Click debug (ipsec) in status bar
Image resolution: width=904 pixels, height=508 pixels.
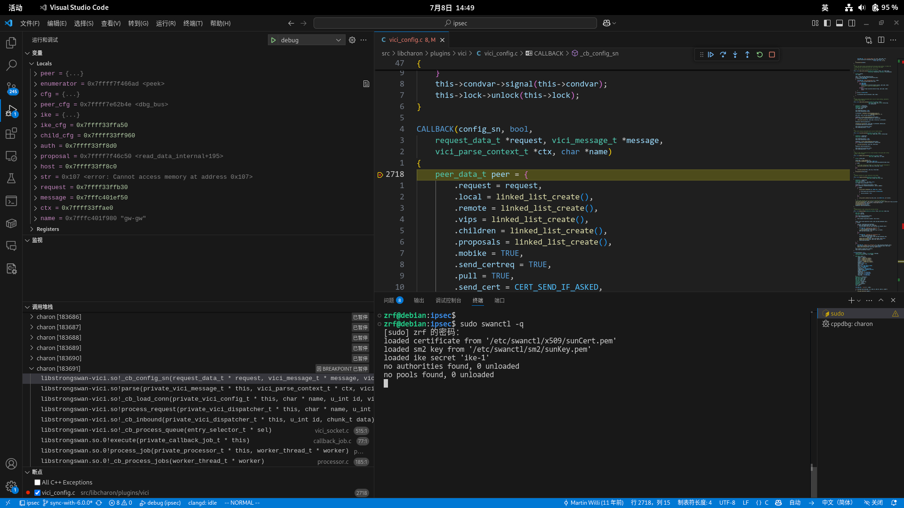160,503
